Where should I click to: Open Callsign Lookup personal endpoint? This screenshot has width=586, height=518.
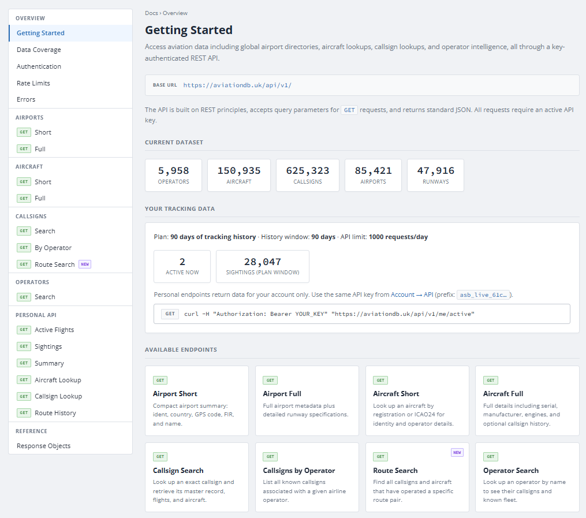coord(70,396)
